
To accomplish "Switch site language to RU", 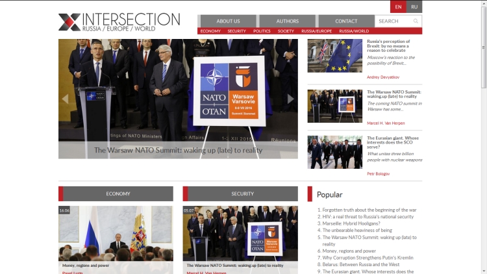I will [x=414, y=7].
